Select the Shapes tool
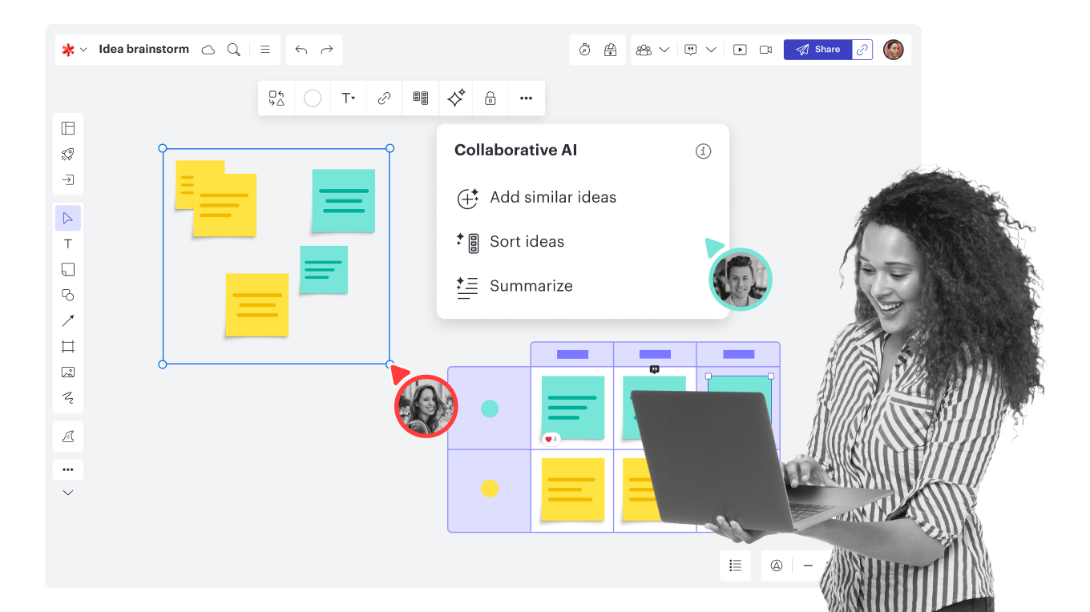This screenshot has width=1090, height=612. (68, 296)
